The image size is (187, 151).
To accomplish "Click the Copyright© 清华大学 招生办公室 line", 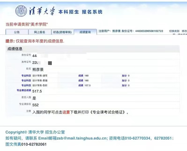I will [35, 132].
